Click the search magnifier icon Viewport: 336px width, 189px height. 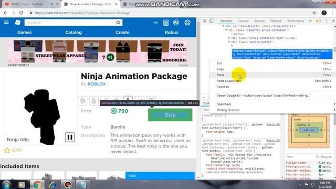pos(118,23)
